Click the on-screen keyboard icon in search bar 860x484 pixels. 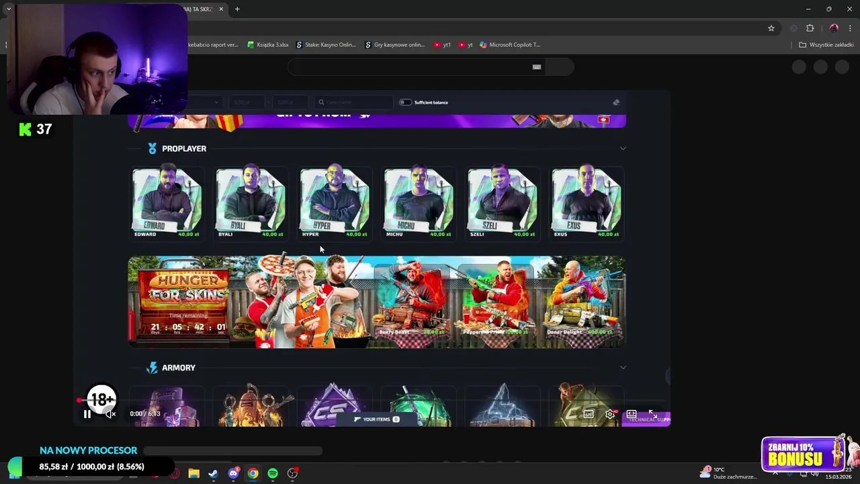coord(537,67)
